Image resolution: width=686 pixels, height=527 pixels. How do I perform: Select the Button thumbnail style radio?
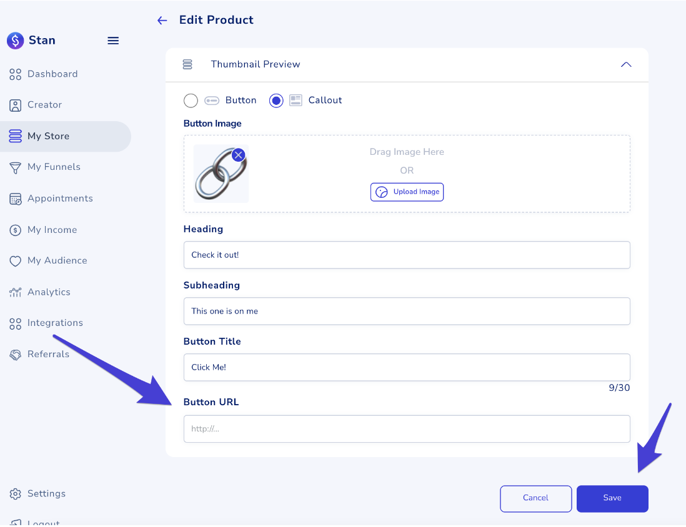point(191,100)
